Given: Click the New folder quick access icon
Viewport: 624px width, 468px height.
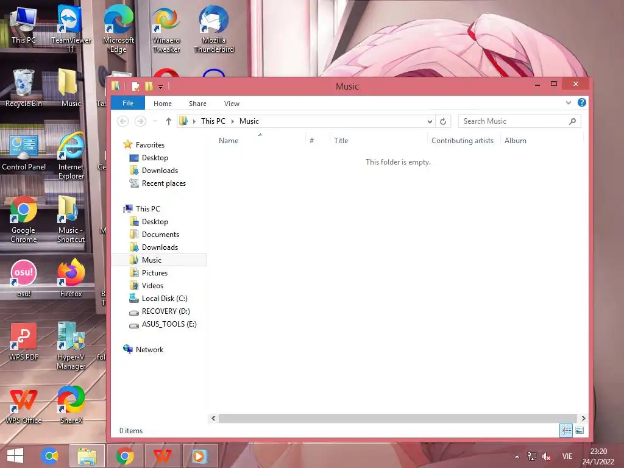Looking at the screenshot, I should pos(149,86).
